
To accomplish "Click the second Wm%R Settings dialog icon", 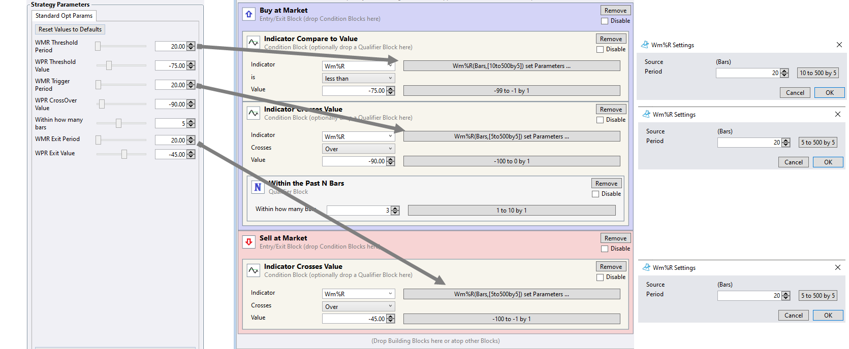I will click(x=646, y=114).
